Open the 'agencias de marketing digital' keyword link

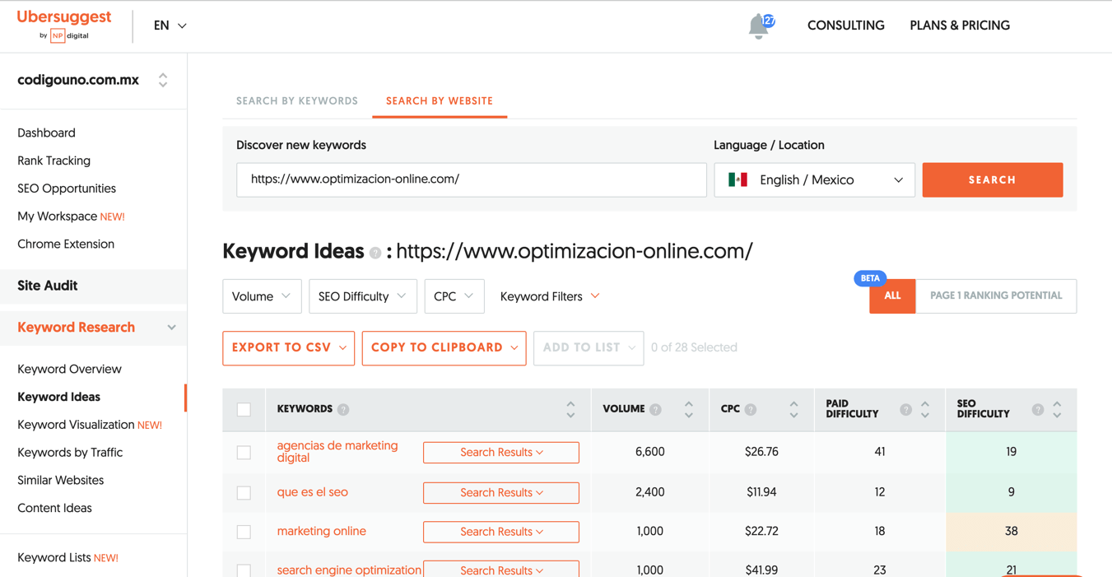click(x=337, y=451)
